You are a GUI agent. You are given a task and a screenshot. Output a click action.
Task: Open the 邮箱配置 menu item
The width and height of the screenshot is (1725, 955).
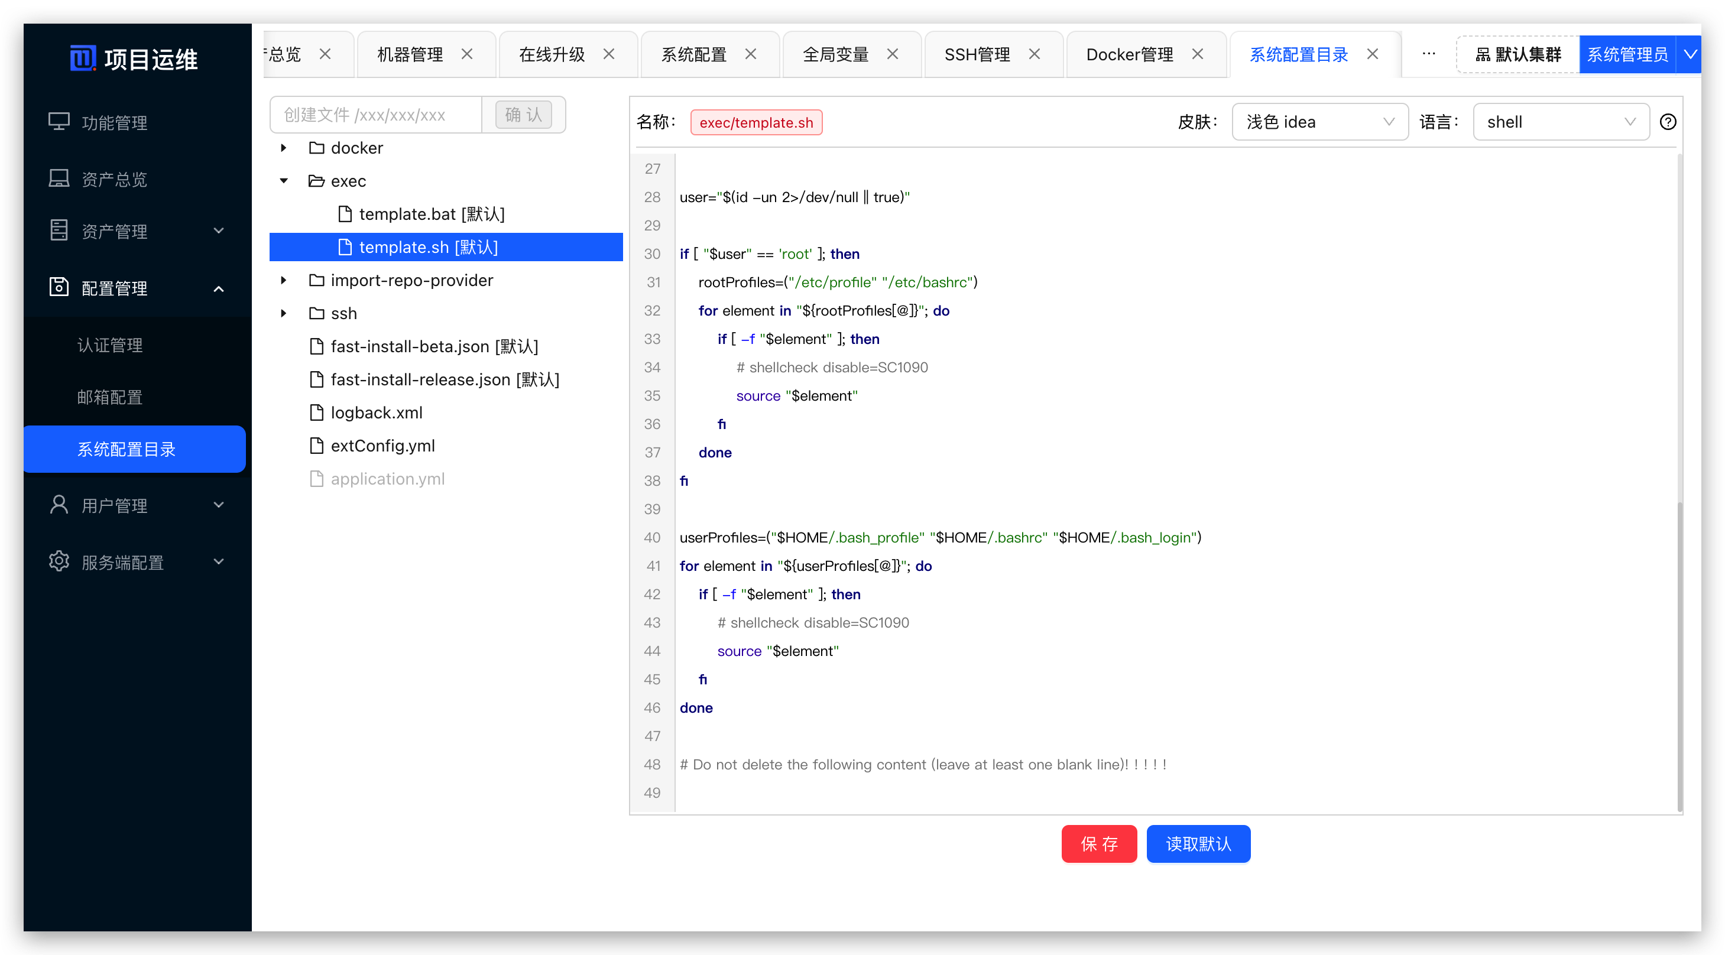(110, 397)
